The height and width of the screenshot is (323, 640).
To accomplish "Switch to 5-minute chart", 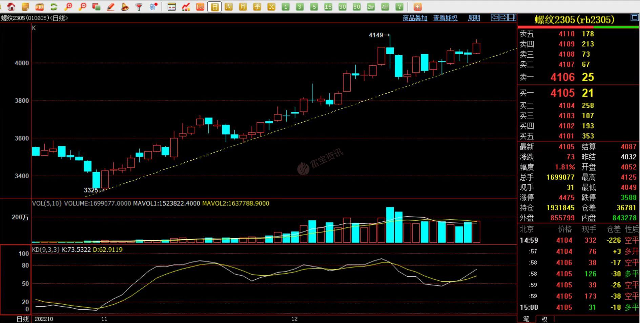I will (x=314, y=6).
